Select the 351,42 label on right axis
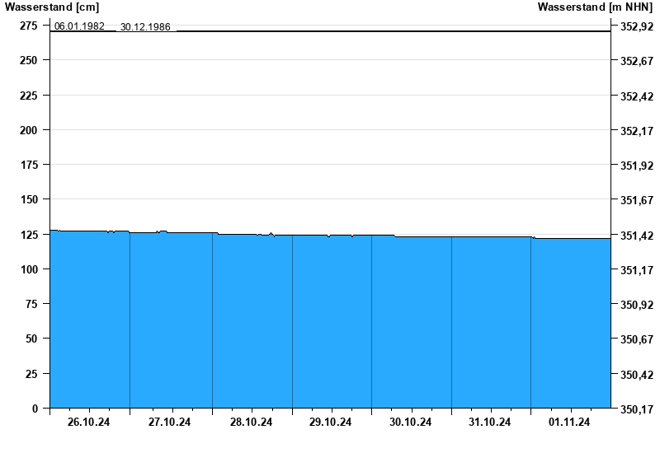This screenshot has height=453, width=660. [635, 236]
